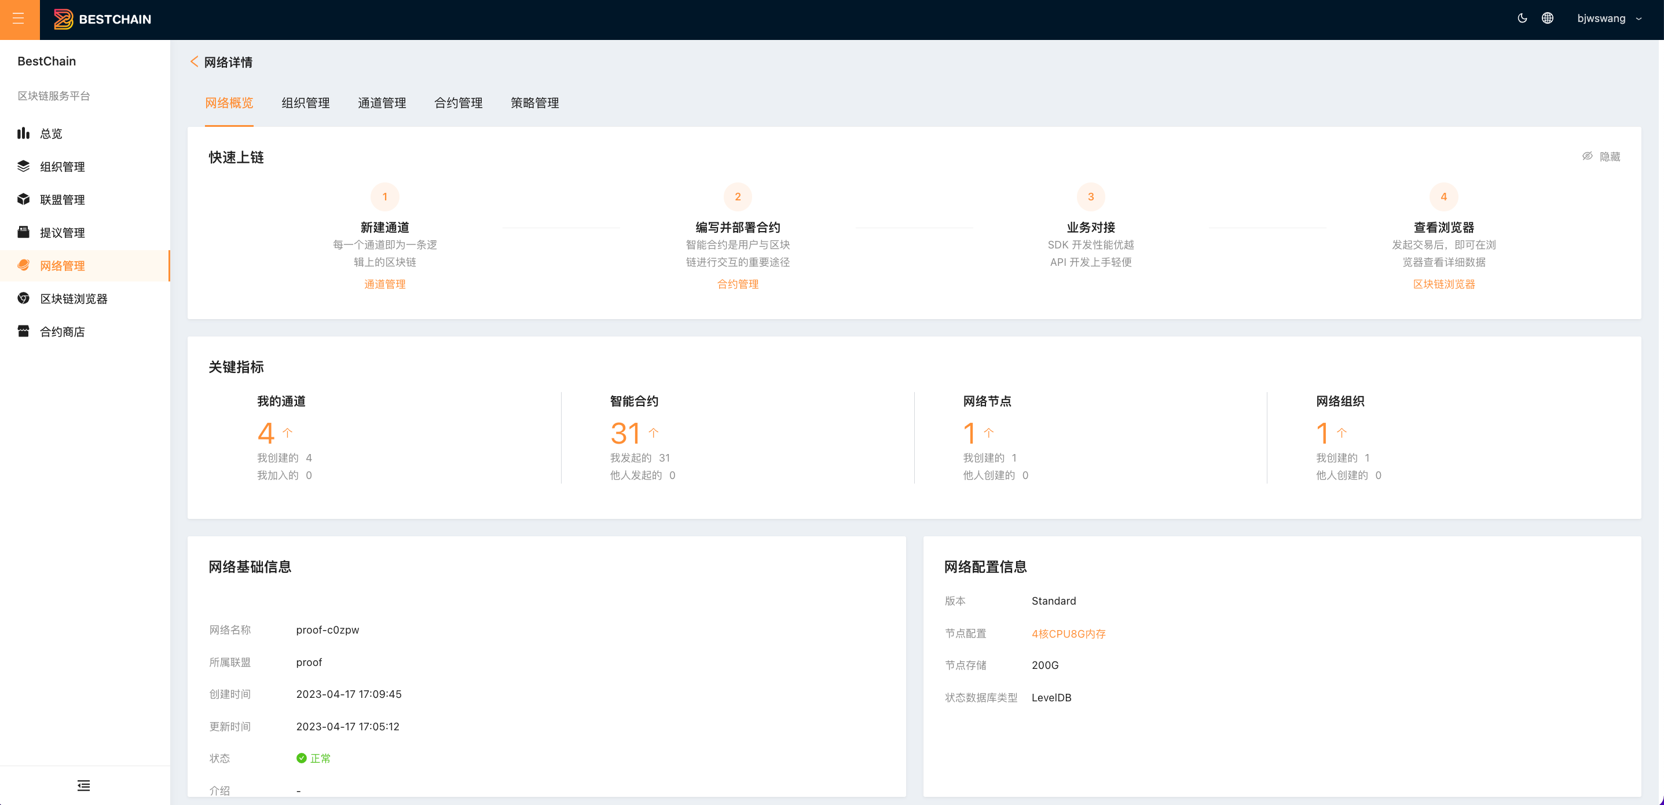Click the update time 2023-04-17 17:05:12
The width and height of the screenshot is (1664, 805).
tap(347, 726)
